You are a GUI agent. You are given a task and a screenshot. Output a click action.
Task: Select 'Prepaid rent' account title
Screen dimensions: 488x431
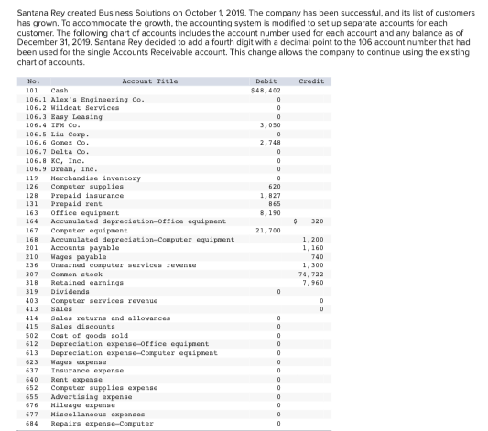coord(77,204)
